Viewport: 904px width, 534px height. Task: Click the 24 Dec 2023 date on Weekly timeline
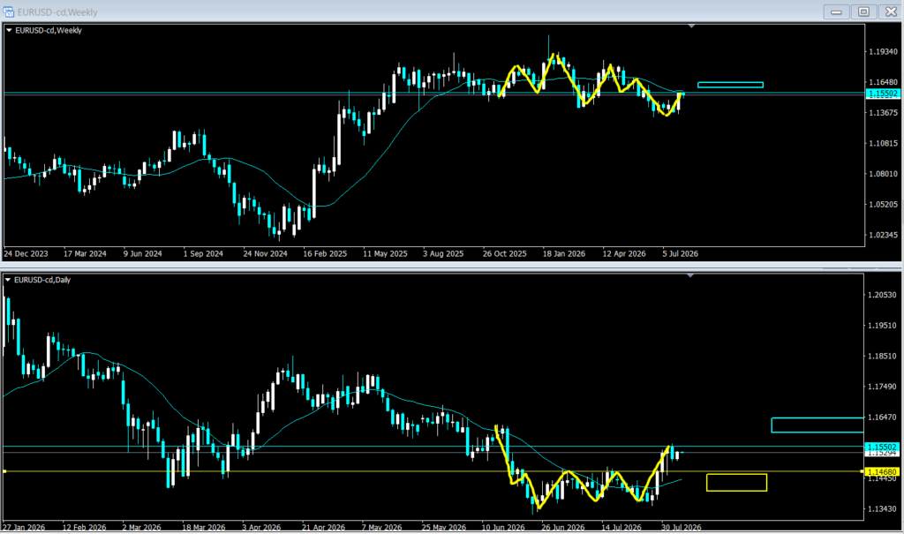click(26, 253)
